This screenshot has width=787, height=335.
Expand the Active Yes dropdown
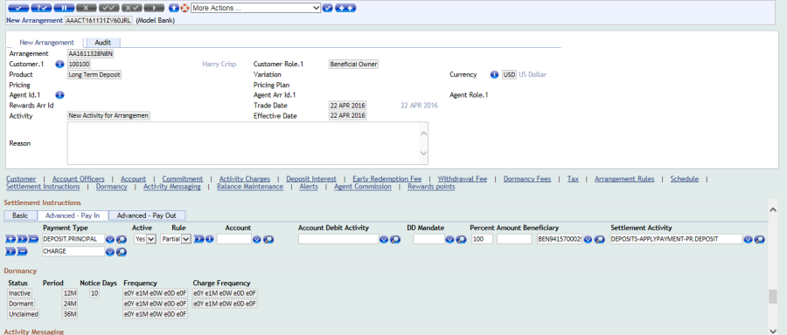145,239
